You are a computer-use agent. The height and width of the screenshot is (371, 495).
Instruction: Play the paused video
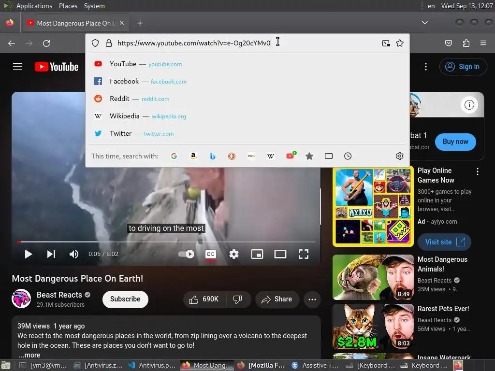coord(29,254)
